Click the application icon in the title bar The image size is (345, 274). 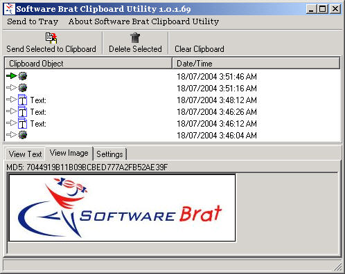[x=10, y=9]
